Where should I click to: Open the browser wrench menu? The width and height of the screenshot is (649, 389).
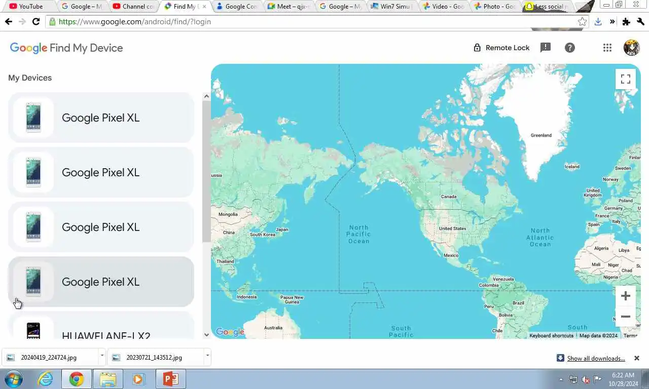640,22
